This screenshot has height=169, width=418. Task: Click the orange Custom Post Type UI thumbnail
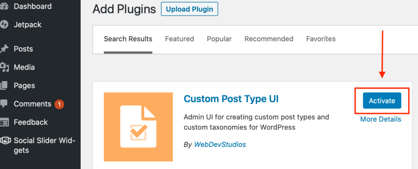(x=138, y=127)
